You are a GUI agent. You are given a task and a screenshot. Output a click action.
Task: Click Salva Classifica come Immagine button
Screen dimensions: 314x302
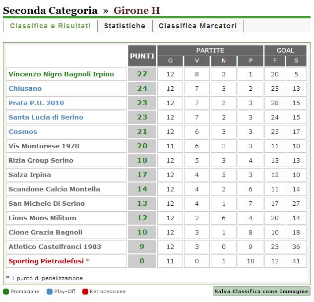(261, 292)
